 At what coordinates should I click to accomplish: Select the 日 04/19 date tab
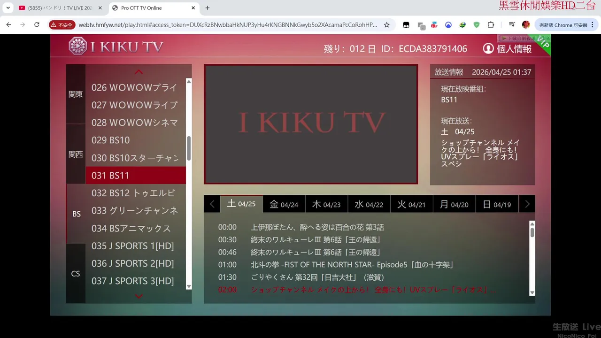pyautogui.click(x=497, y=204)
